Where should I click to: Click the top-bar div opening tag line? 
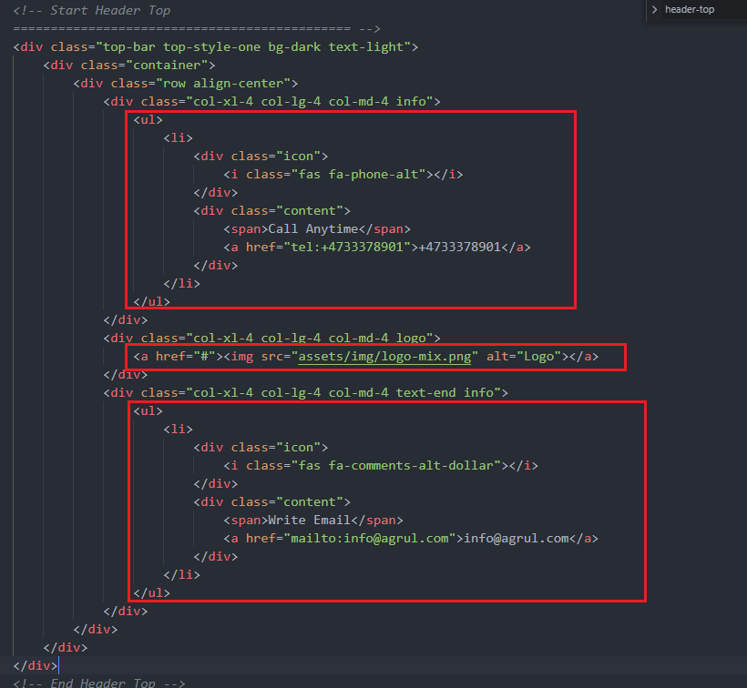pos(216,46)
